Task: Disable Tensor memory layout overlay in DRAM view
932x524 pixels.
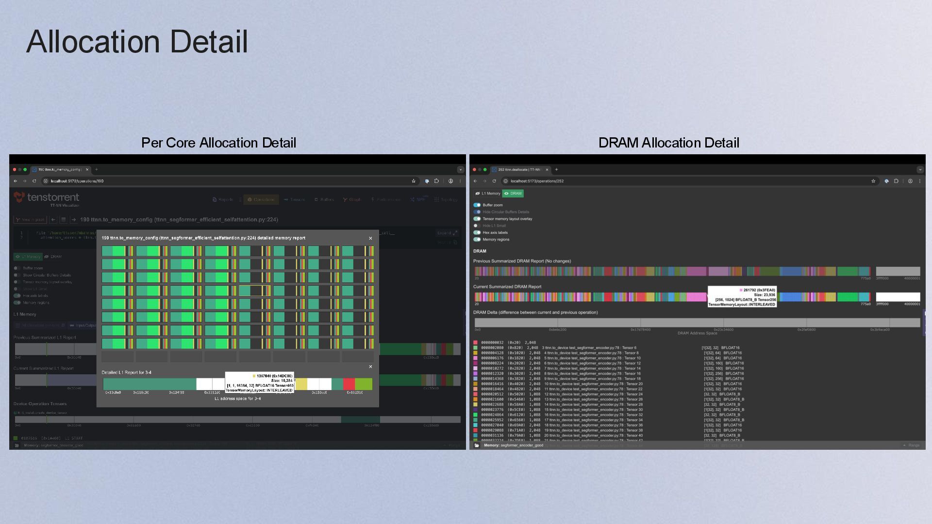Action: coord(477,219)
